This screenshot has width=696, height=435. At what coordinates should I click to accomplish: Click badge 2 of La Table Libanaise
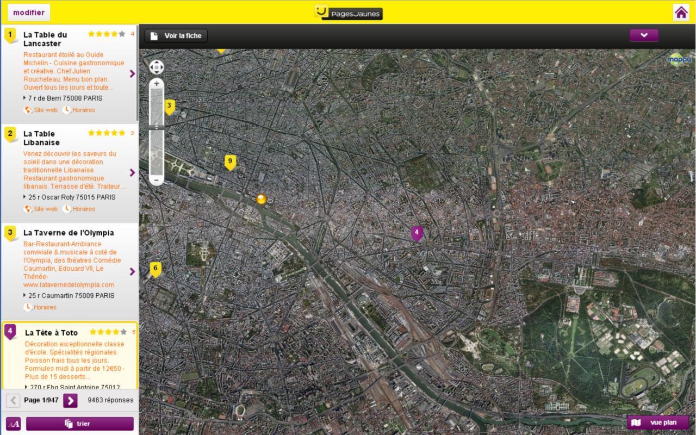pyautogui.click(x=10, y=134)
